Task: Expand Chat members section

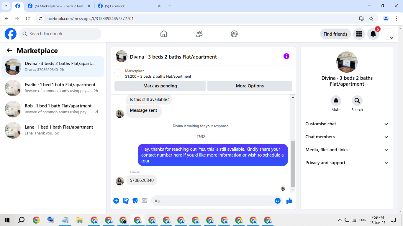Action: [347, 137]
